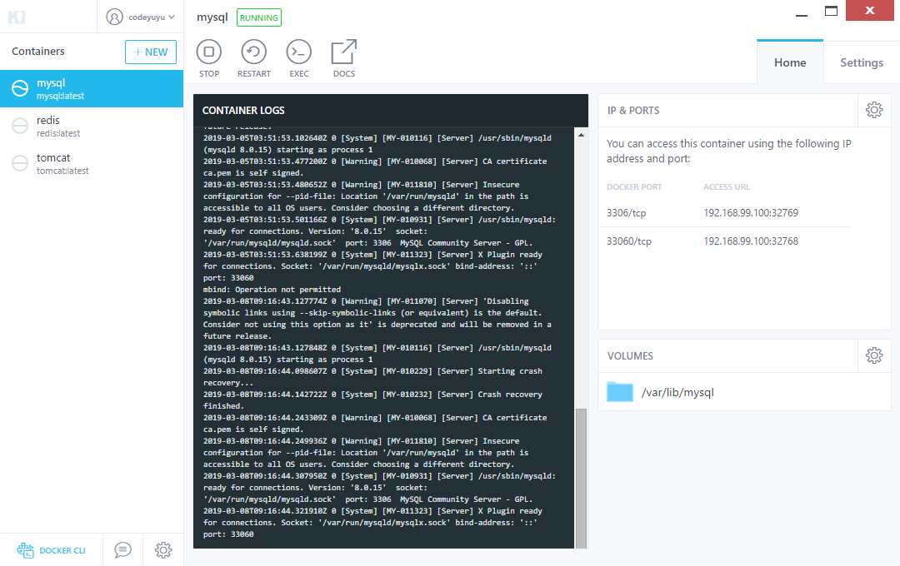Image resolution: width=900 pixels, height=566 pixels.
Task: Stop the mysql container
Action: pyautogui.click(x=209, y=58)
